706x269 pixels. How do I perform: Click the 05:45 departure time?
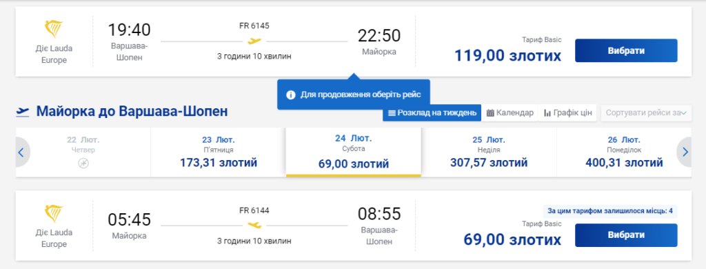(x=129, y=220)
